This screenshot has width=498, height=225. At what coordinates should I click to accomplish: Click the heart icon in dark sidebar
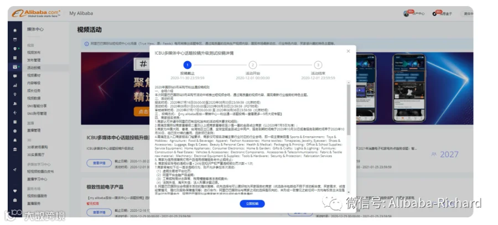pos(15,191)
